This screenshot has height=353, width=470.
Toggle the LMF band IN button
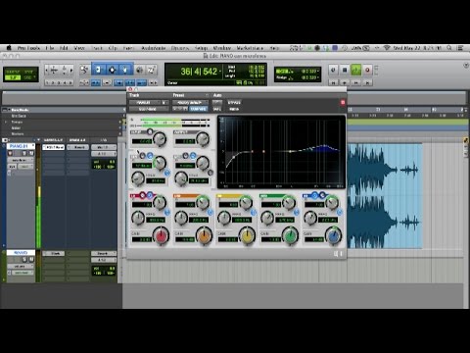(211, 213)
